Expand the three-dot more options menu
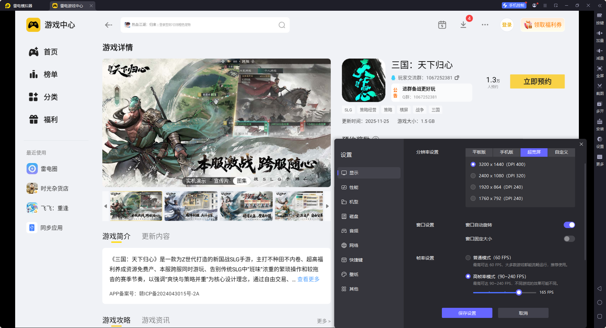The width and height of the screenshot is (606, 328). click(485, 25)
